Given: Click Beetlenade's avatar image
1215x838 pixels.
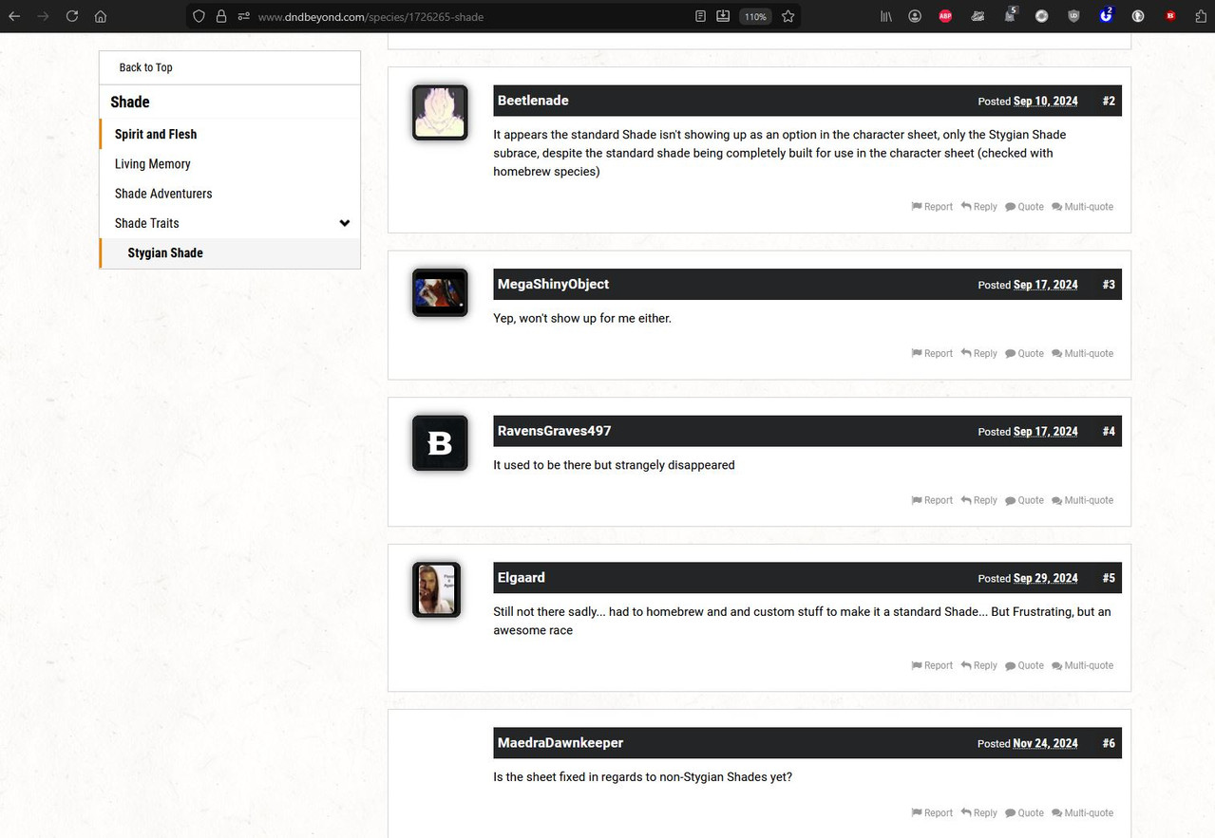Looking at the screenshot, I should [440, 112].
